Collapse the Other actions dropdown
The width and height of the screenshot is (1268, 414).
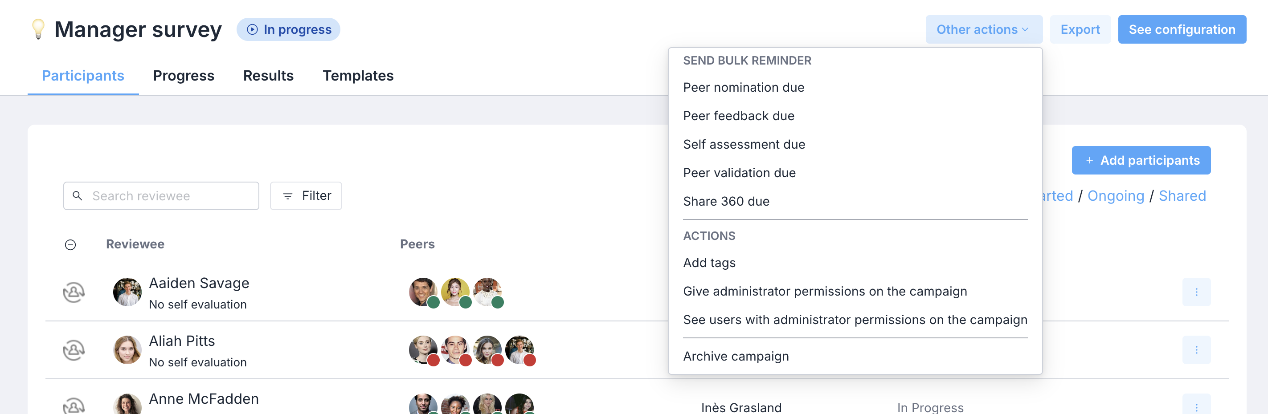pos(983,29)
